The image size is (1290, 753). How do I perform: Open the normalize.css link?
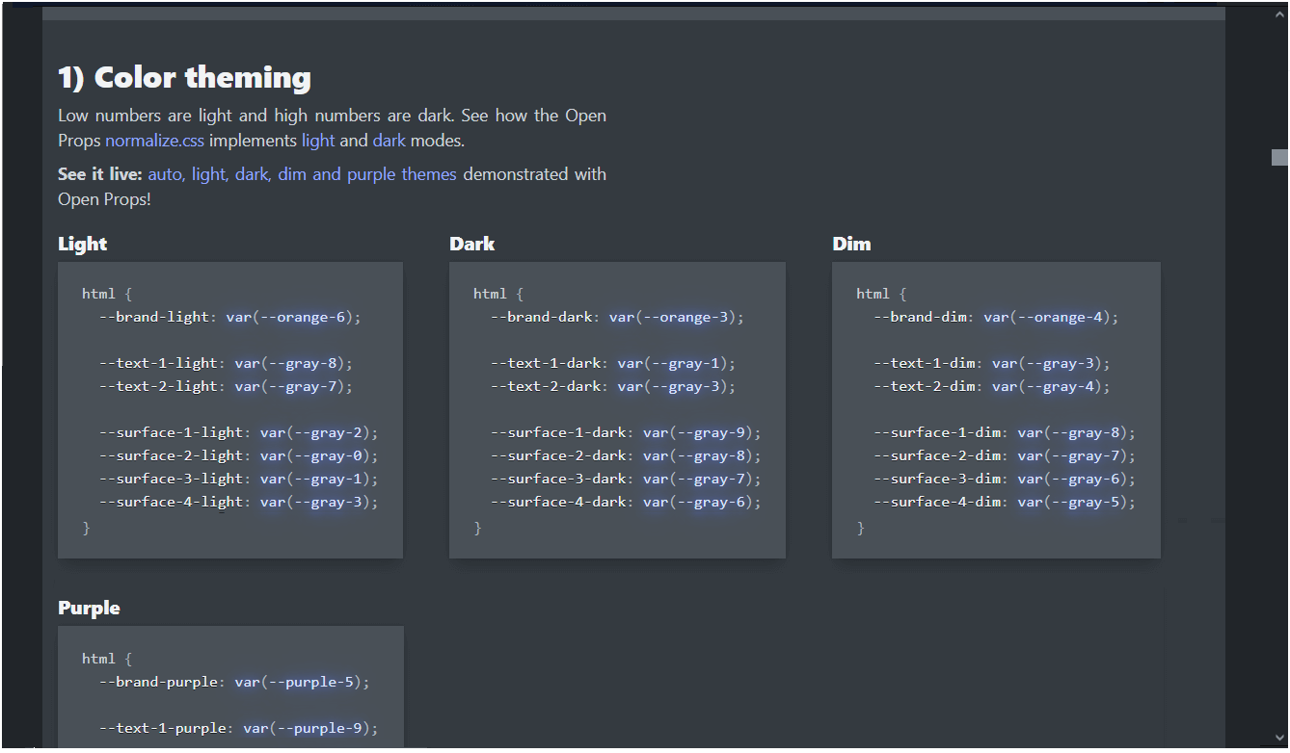tap(154, 141)
